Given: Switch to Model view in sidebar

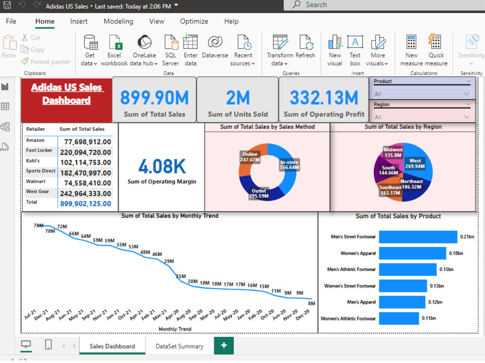Looking at the screenshot, I should pyautogui.click(x=5, y=126).
